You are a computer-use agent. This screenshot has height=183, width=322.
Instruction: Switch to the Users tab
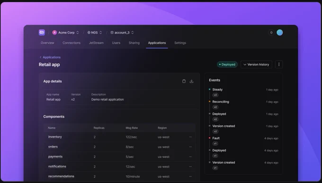click(x=116, y=43)
